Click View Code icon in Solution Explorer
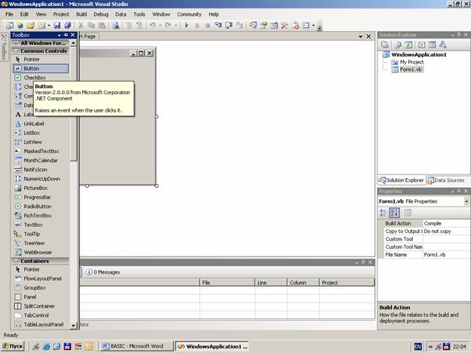 point(421,45)
